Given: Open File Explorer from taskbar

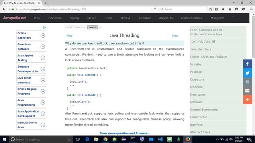Looking at the screenshot, I should [x=96, y=139].
